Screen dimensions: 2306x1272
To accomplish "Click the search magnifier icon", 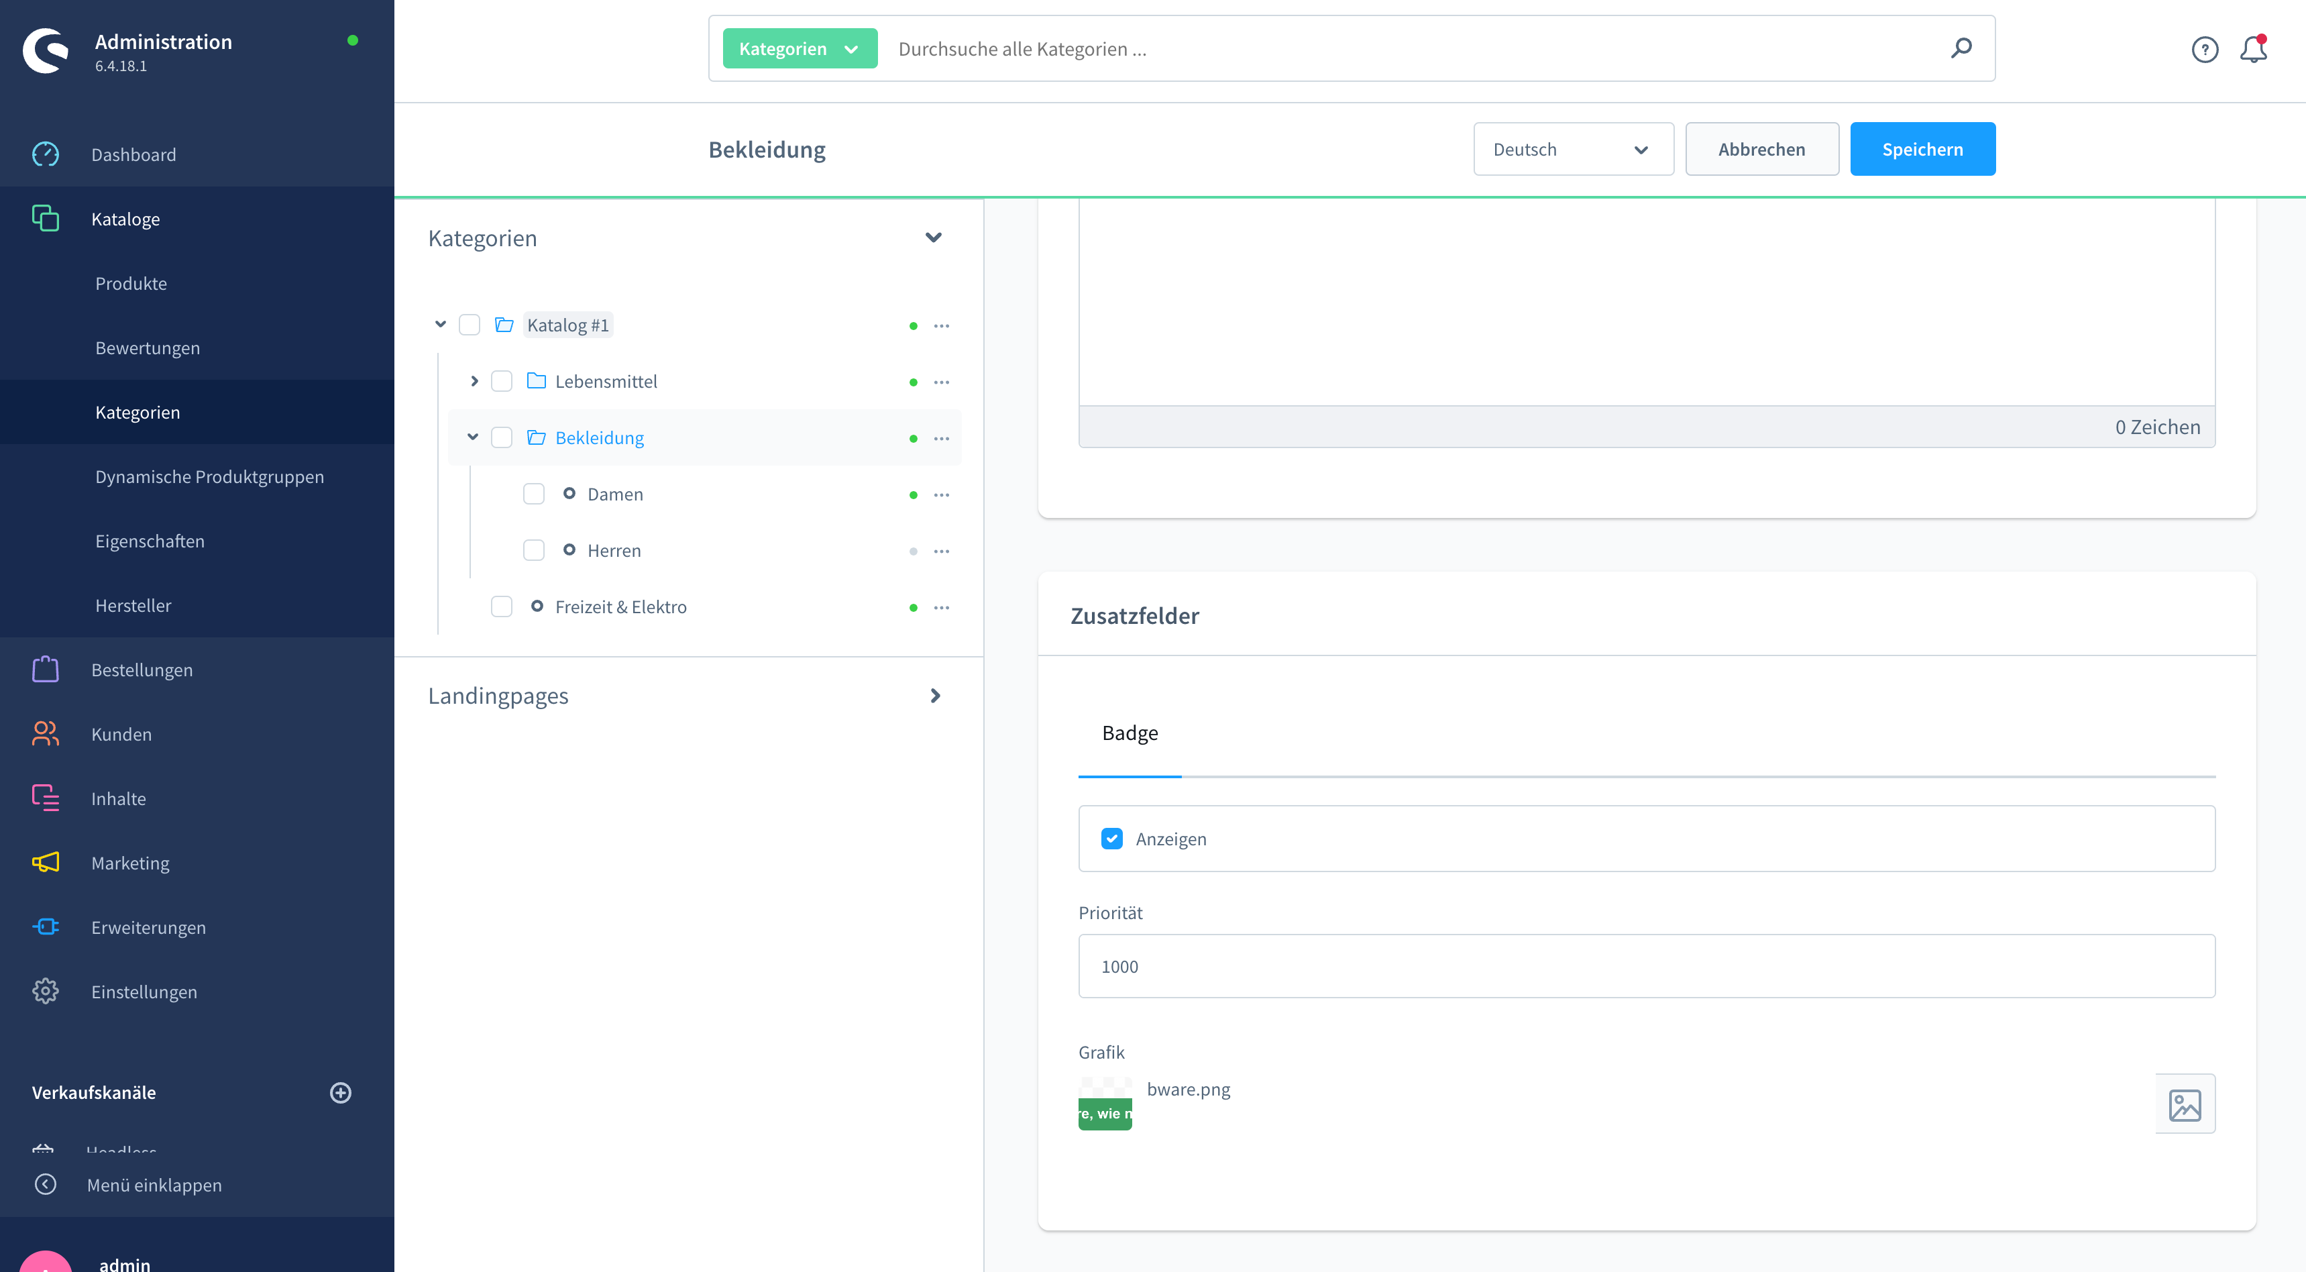I will click(1961, 48).
